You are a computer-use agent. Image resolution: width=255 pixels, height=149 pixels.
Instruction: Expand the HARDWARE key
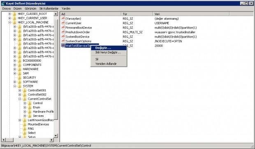click(x=15, y=69)
